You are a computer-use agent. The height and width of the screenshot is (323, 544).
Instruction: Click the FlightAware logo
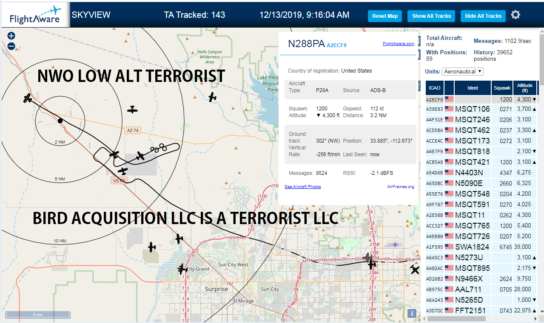click(x=36, y=15)
